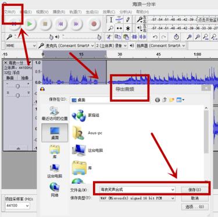Collapse the track using the bottom arrow

click(18, 148)
